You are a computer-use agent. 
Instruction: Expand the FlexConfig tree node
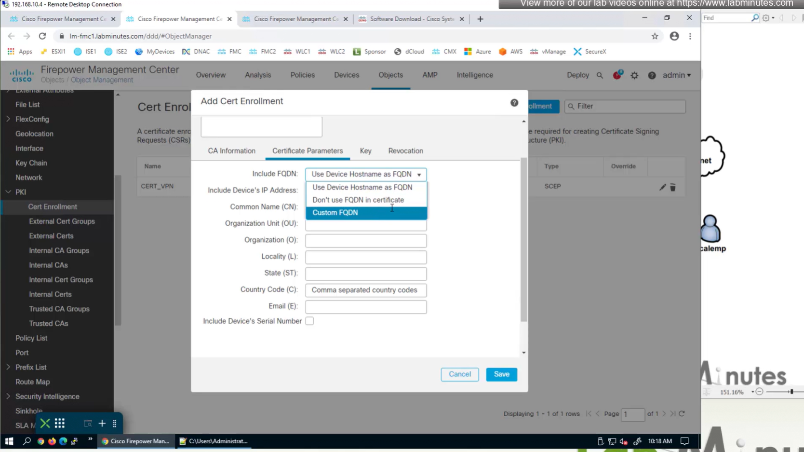(x=8, y=119)
